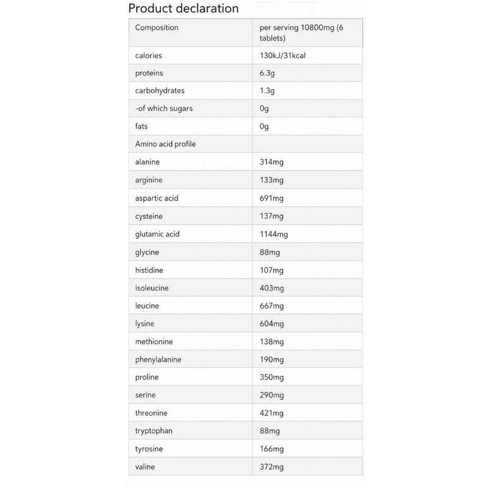Select the threonine row label
488x488 pixels.
[151, 413]
